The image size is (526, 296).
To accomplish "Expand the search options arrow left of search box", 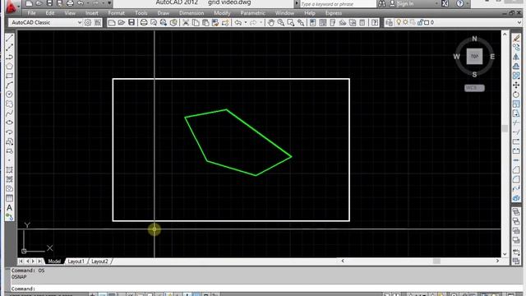I will pyautogui.click(x=296, y=3).
